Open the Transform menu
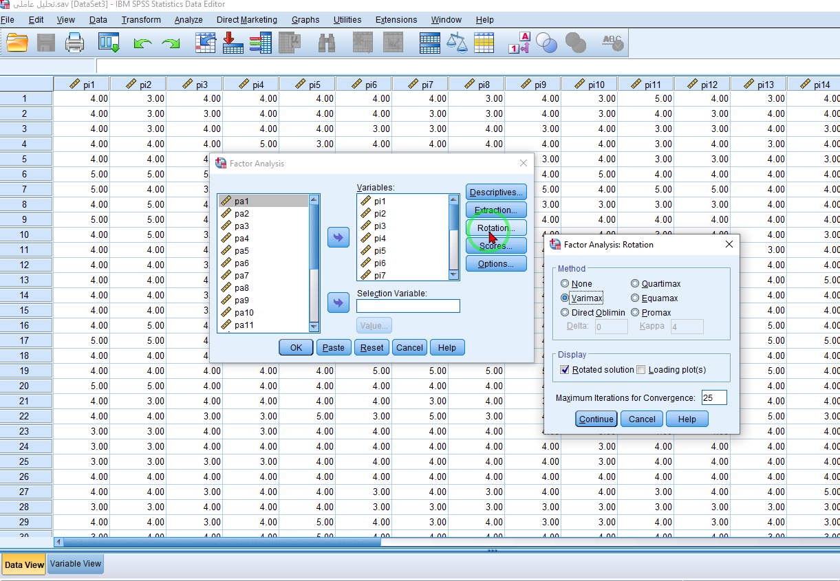The width and height of the screenshot is (840, 581). point(141,20)
